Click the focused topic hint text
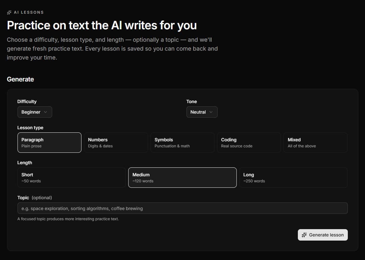Viewport: 365px width, 260px height. point(68,219)
